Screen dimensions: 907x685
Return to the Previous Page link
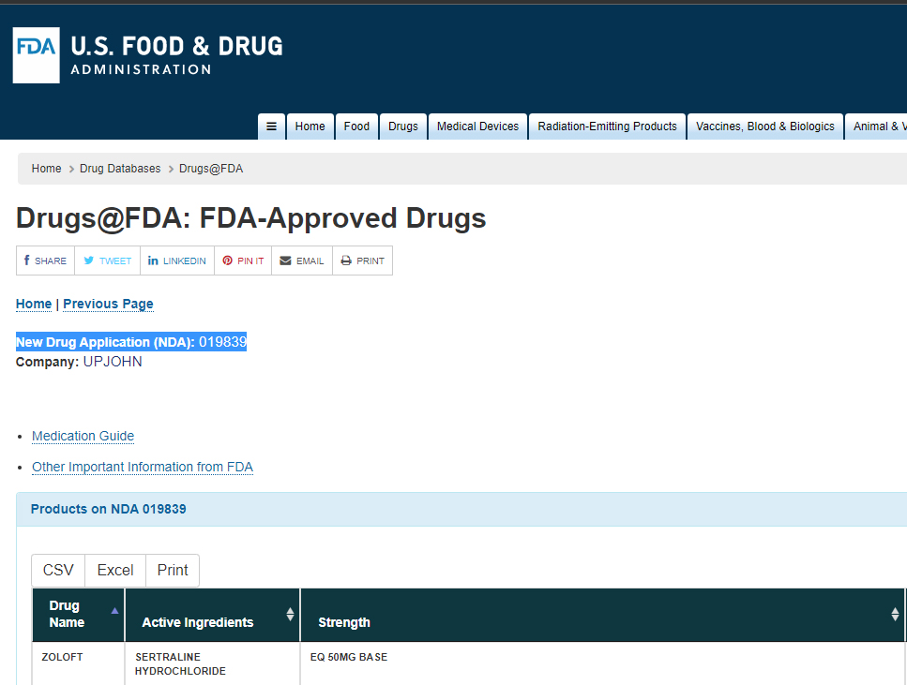click(108, 304)
